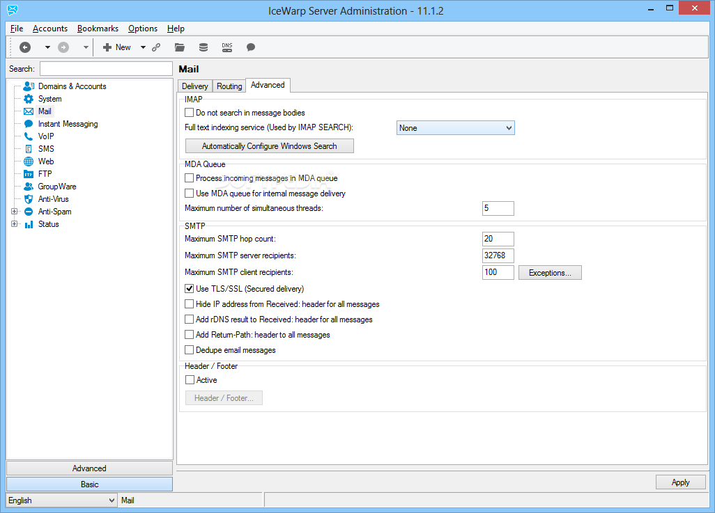This screenshot has height=513, width=715.
Task: Select the System gear icon
Action: (x=29, y=99)
